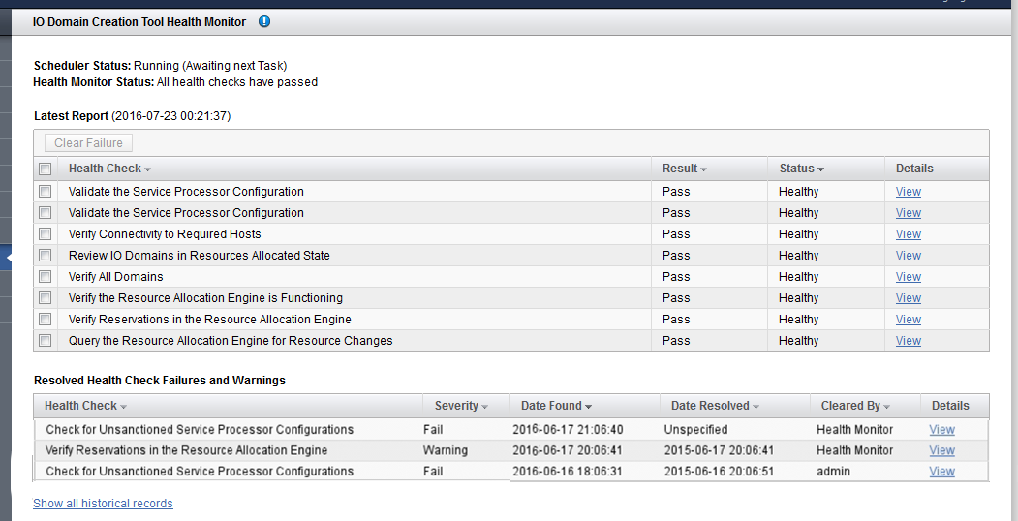Sort resolved failures by Date Found arrow
Screen dimensions: 1018x521
point(588,407)
